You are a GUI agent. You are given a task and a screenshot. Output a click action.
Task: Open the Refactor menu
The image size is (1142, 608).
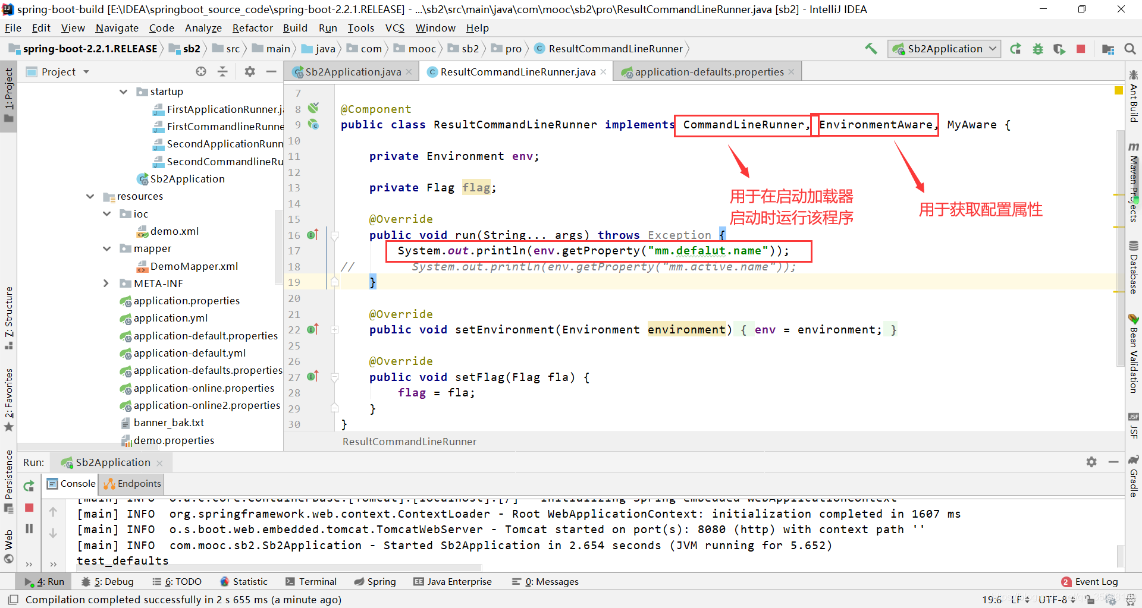click(x=252, y=28)
